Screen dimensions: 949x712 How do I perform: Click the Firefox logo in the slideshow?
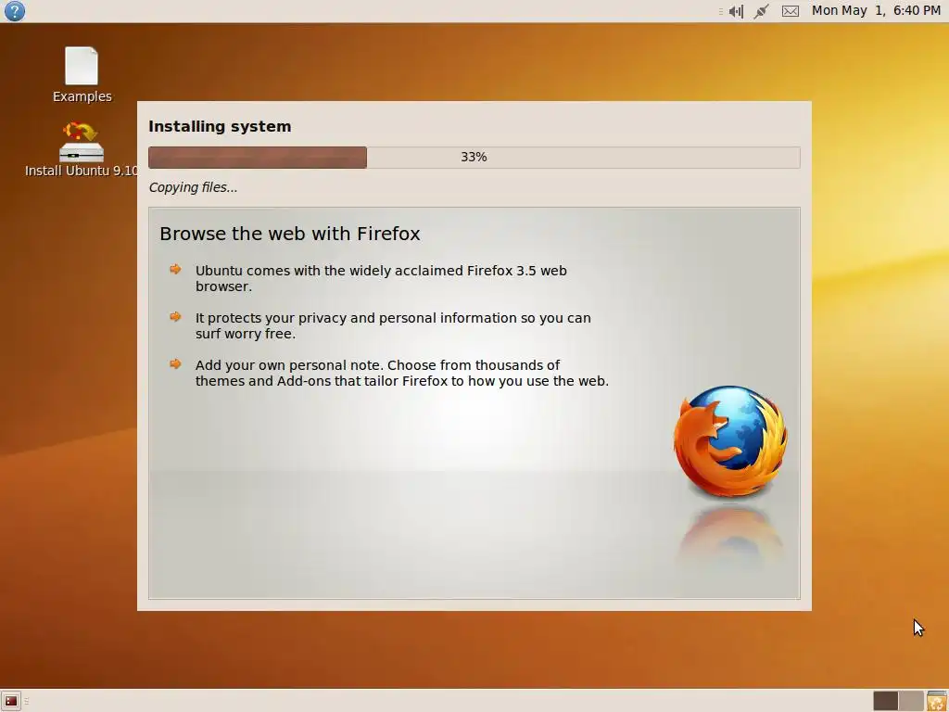(x=730, y=442)
